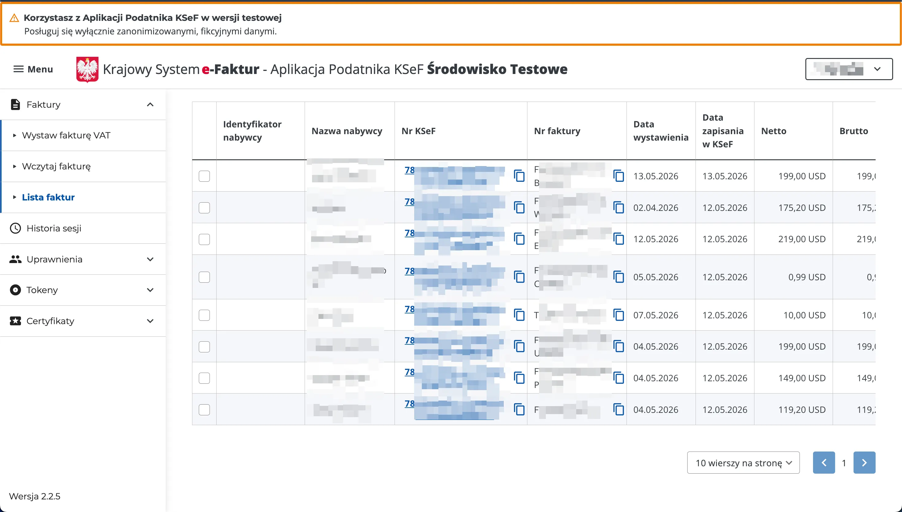This screenshot has height=512, width=902.
Task: Copy invoice number in 04.05.2026 row with 199,00 USD
Action: pyautogui.click(x=619, y=346)
